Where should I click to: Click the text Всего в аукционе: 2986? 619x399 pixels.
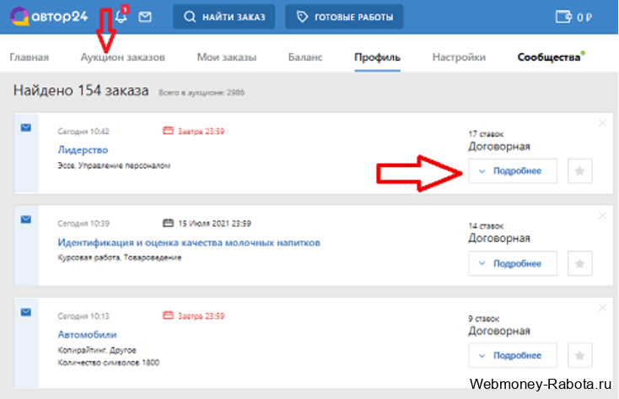click(202, 93)
